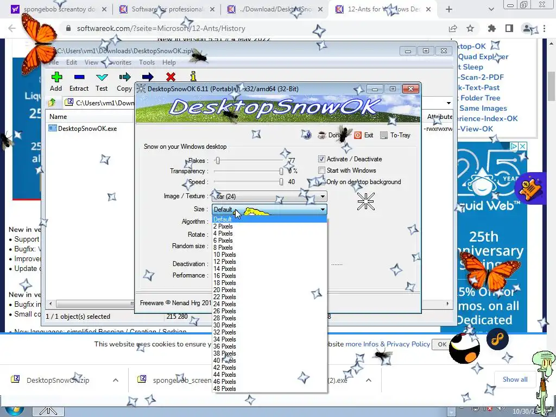556x417 pixels.
Task: Click the up-folder icon in 7-Zip address bar
Action: pos(52,103)
